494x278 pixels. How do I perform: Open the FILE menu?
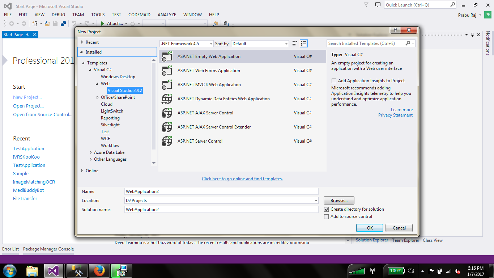[8, 15]
